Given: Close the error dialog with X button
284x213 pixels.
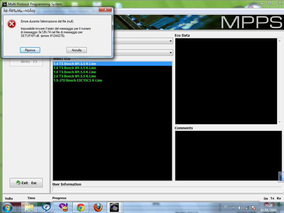Looking at the screenshot, I should (x=105, y=10).
